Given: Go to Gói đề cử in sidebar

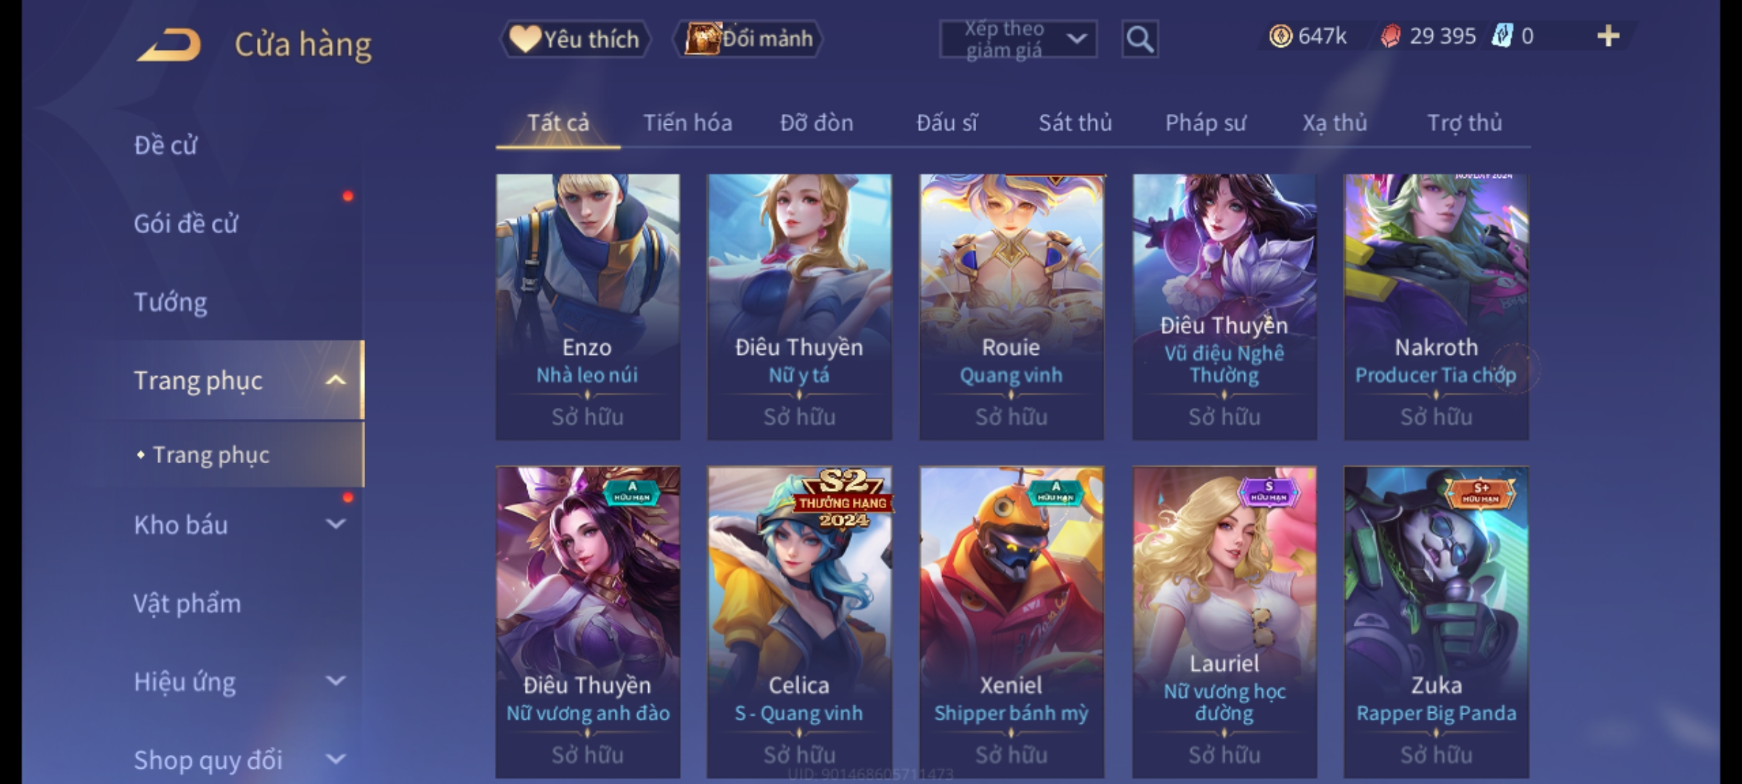Looking at the screenshot, I should click(186, 224).
